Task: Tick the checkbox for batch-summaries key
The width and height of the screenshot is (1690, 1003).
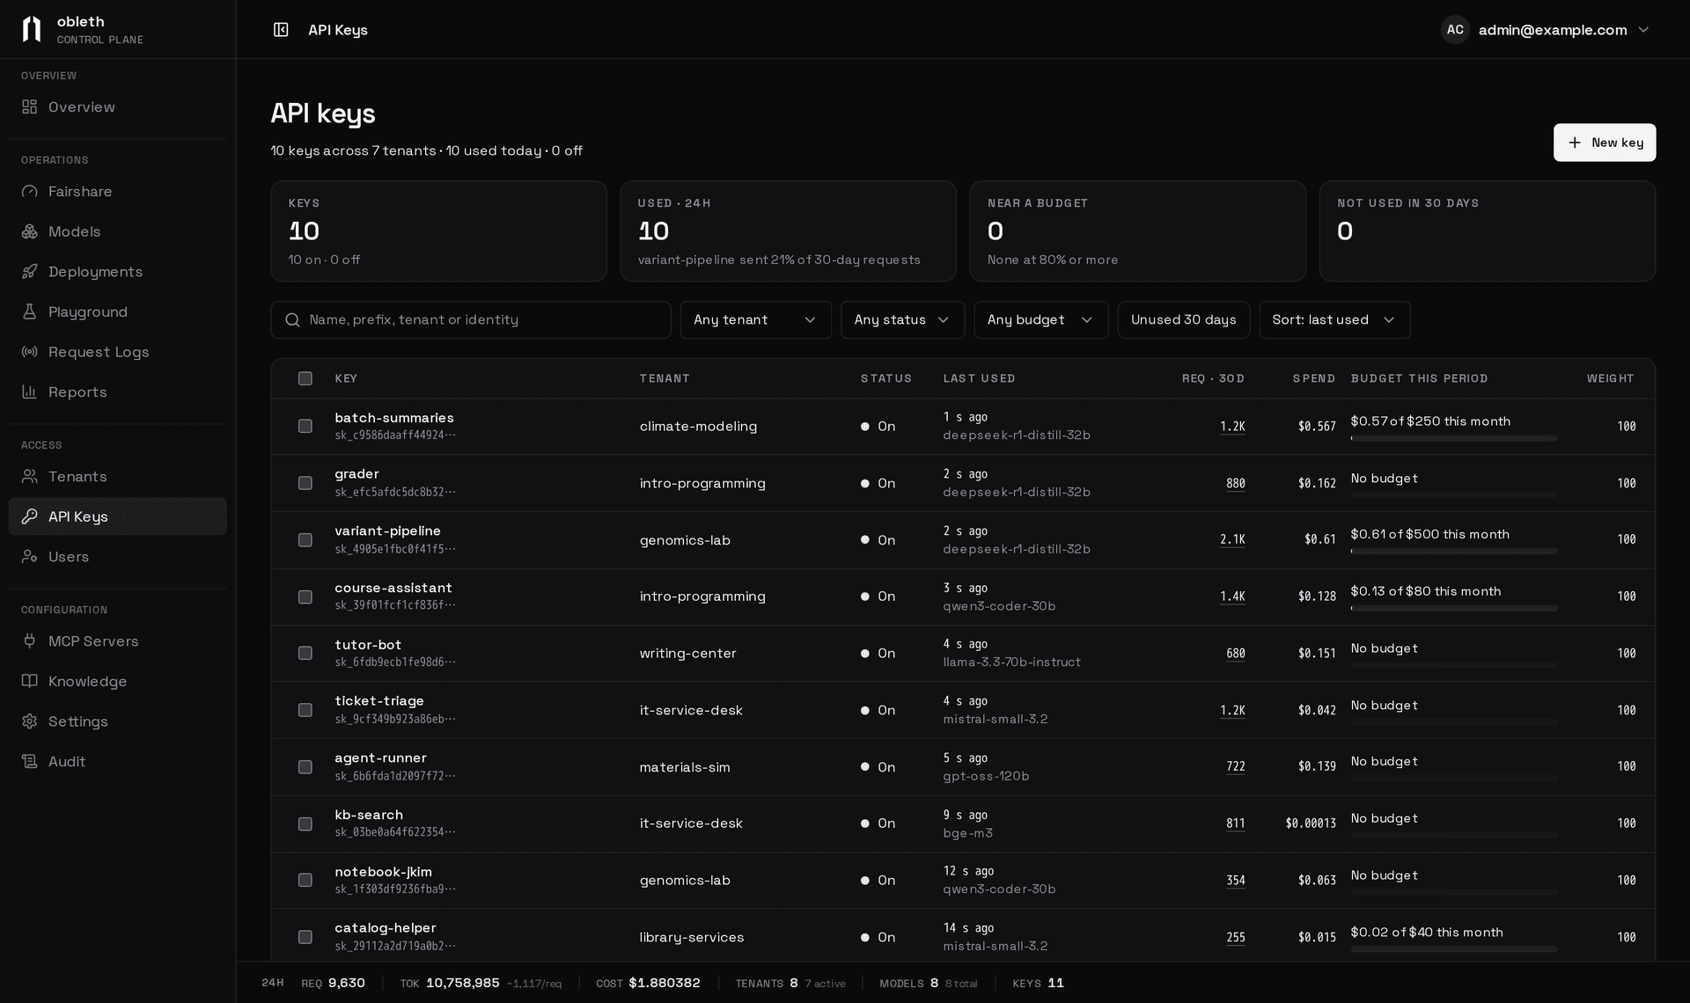Action: pos(305,426)
